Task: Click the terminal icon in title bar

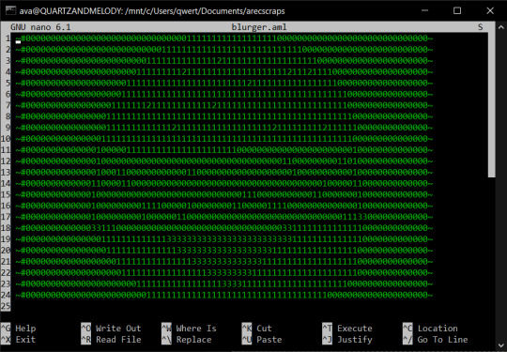Action: tap(10, 10)
